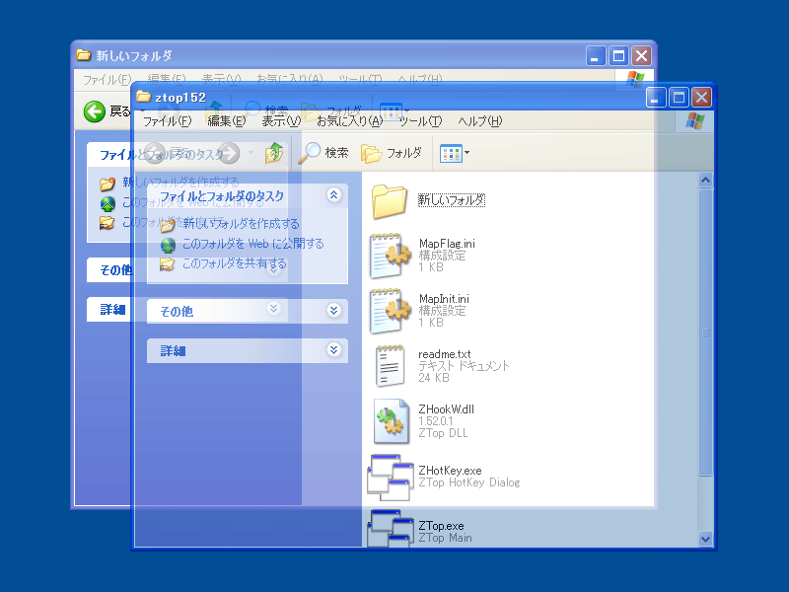This screenshot has width=789, height=592.
Task: Open the お気に入り(A) menu in ztop152
Action: coord(350,121)
